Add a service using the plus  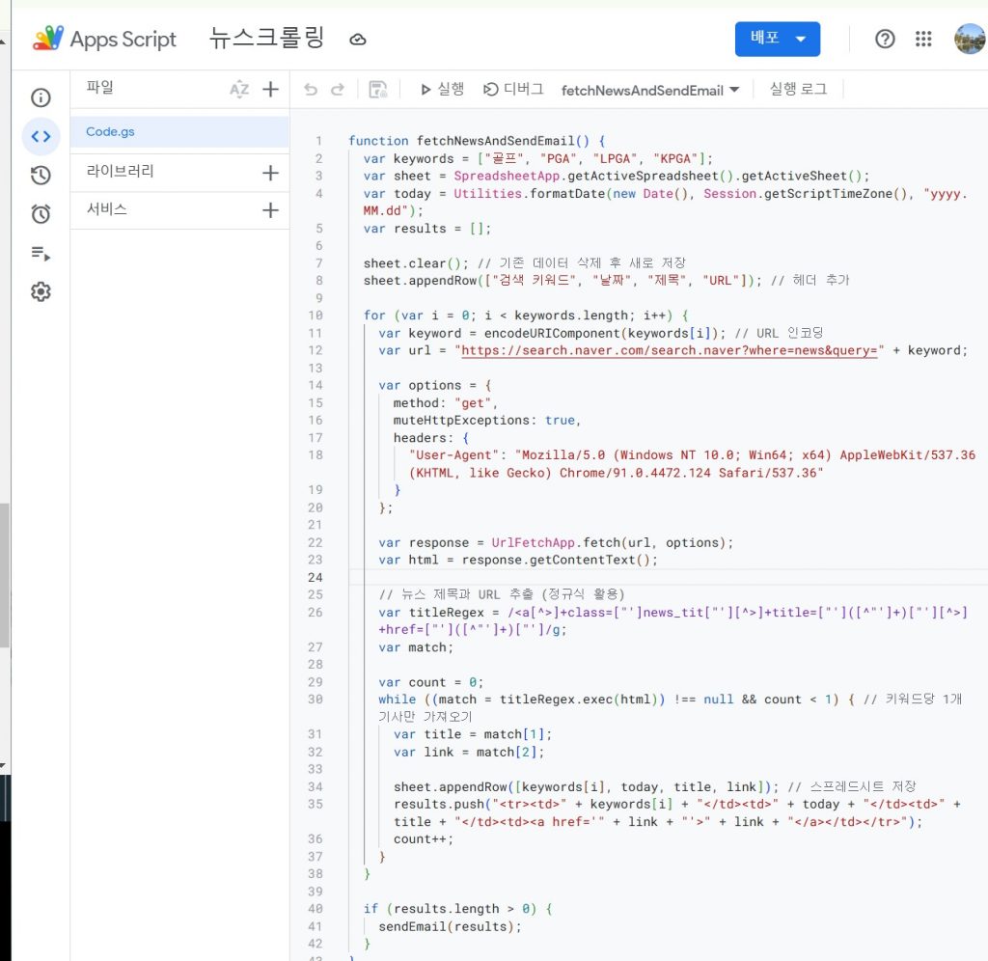coord(270,209)
